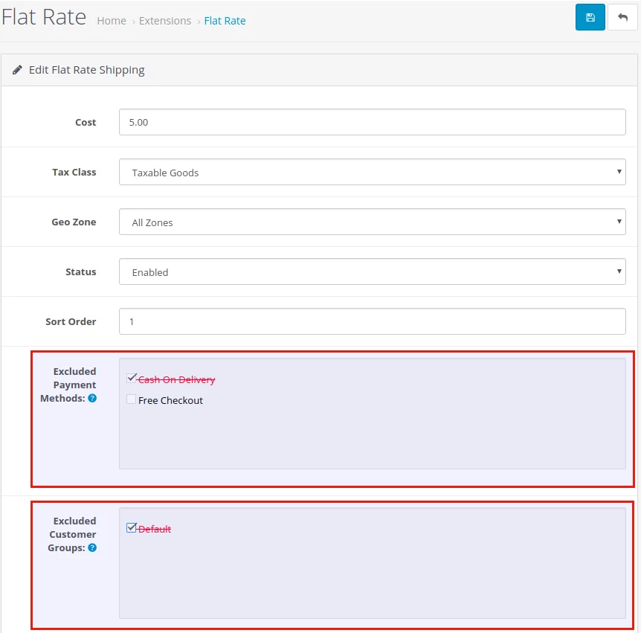Click the struck-through Default label

click(155, 529)
